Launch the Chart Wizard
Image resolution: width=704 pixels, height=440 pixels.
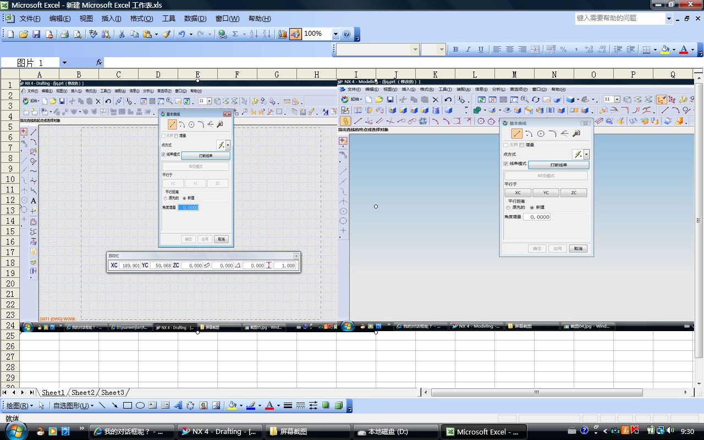click(x=283, y=34)
